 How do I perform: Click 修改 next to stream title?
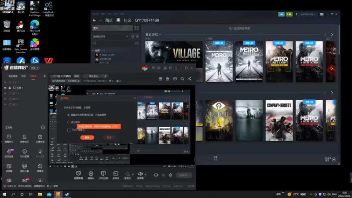pyautogui.click(x=77, y=76)
